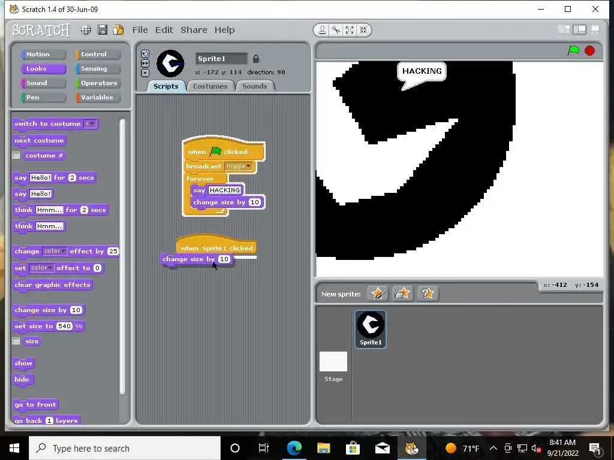Open the File menu
614x460 pixels.
[x=140, y=30]
